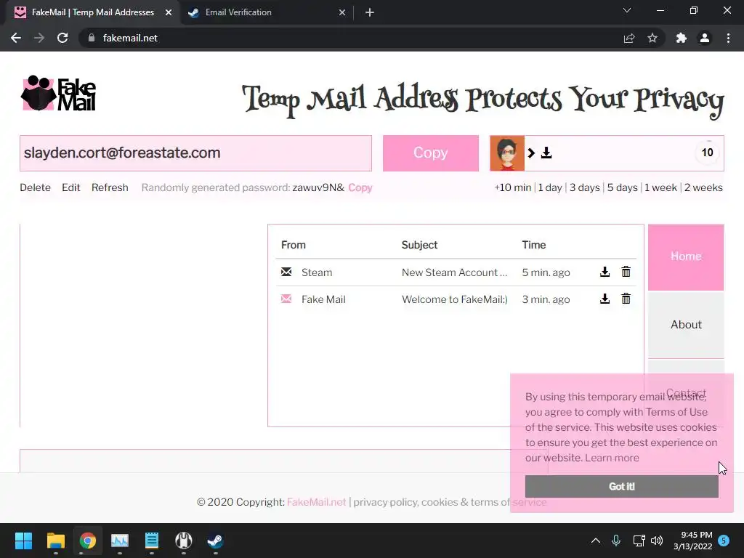
Task: Open File Explorer from the taskbar
Action: 55,541
